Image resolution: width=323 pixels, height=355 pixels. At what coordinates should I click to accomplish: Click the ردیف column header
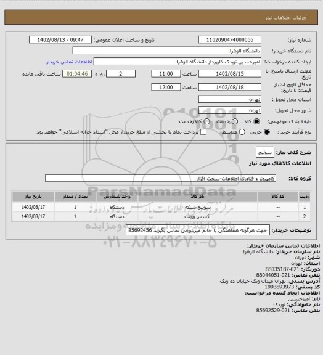305,196
